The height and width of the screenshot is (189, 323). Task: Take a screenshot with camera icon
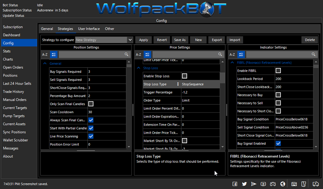click(x=294, y=184)
